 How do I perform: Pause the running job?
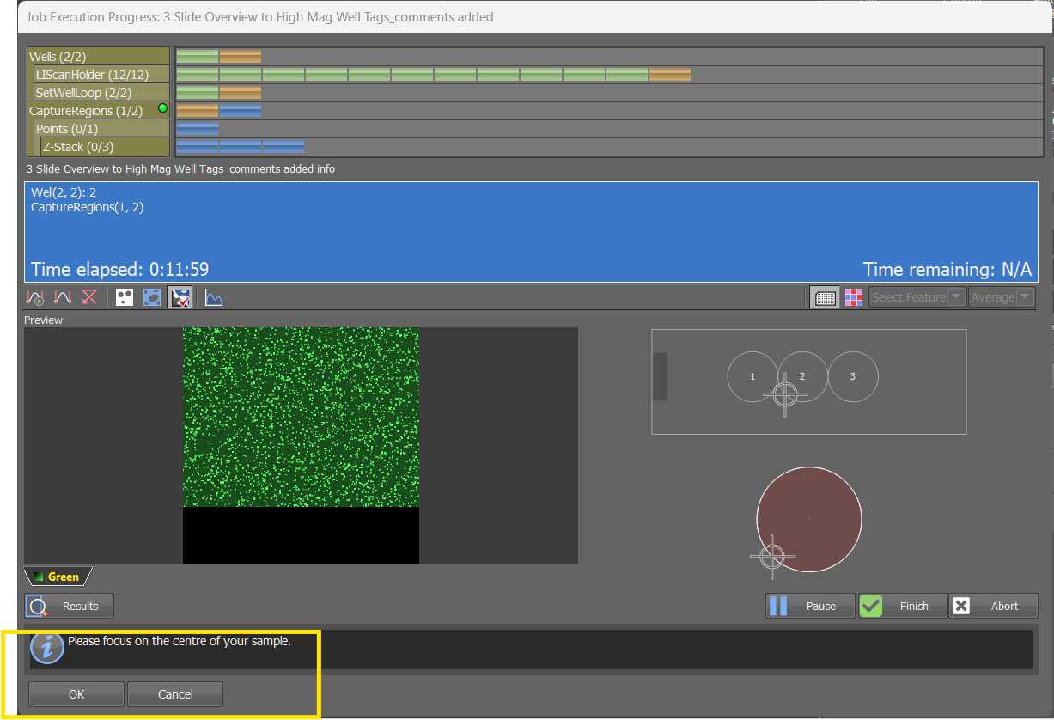[811, 606]
